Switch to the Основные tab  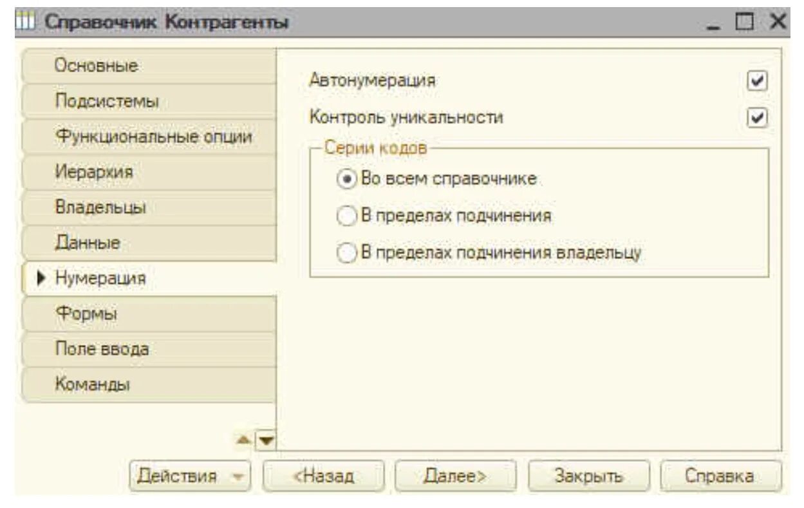click(148, 66)
